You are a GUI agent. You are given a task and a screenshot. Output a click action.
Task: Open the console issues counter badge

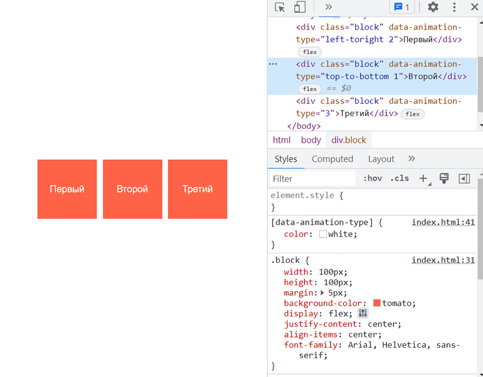pos(402,7)
